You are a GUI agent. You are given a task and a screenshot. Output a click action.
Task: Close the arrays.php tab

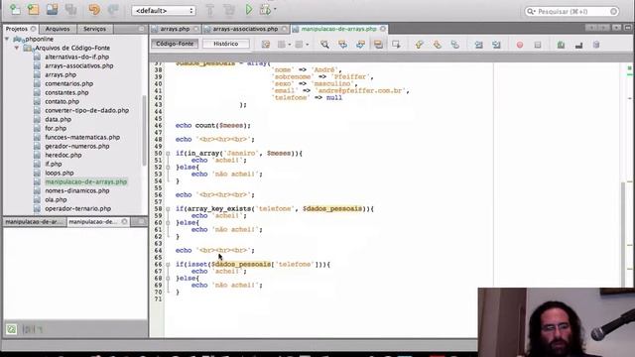(196, 29)
